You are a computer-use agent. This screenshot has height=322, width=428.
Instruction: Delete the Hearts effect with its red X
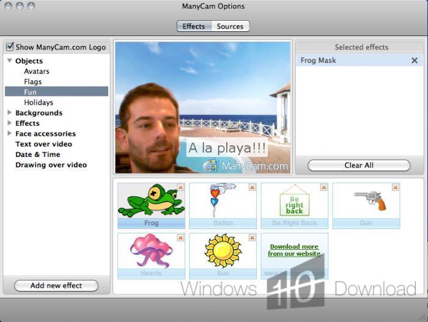(x=180, y=238)
